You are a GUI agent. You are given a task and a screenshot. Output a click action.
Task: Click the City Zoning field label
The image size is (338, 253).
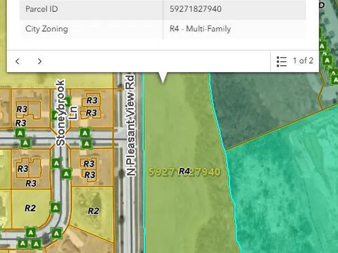(x=47, y=29)
